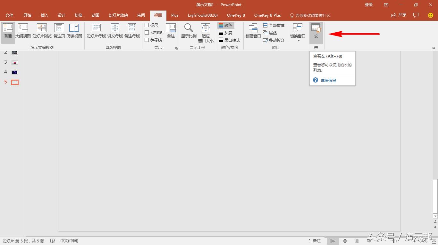Click the Share (共享) button
This screenshot has width=438, height=245.
pyautogui.click(x=399, y=15)
